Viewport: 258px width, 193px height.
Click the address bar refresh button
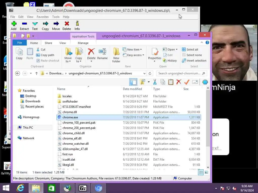[150, 73]
